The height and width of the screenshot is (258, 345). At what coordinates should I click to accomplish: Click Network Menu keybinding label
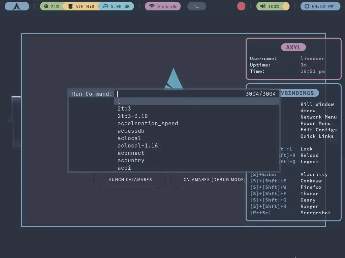(319, 117)
